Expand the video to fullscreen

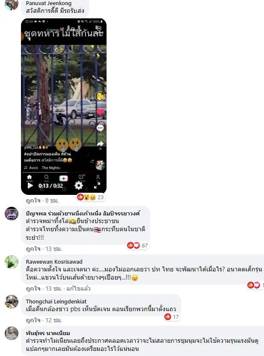97,185
